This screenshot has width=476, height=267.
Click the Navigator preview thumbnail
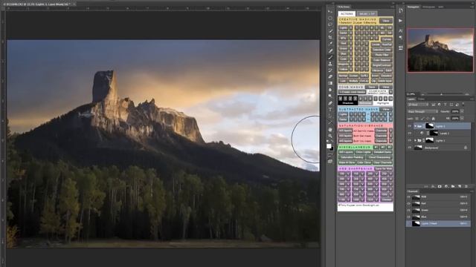(x=440, y=50)
